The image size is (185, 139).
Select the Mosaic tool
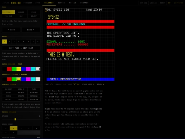point(21,12)
